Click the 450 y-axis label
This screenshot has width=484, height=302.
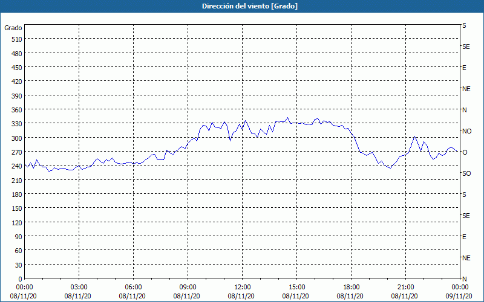pos(17,68)
